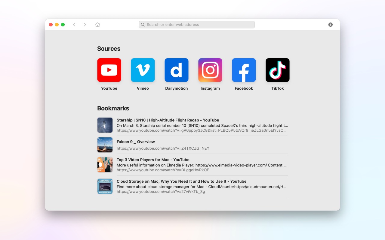Click the magnifier icon in address bar

tap(143, 25)
